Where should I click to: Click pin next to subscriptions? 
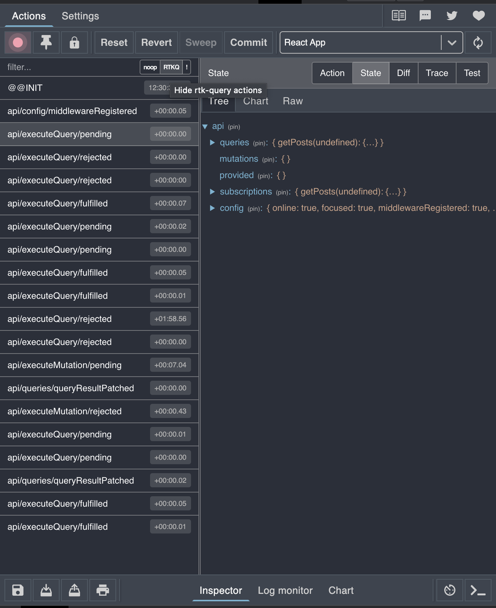(282, 193)
